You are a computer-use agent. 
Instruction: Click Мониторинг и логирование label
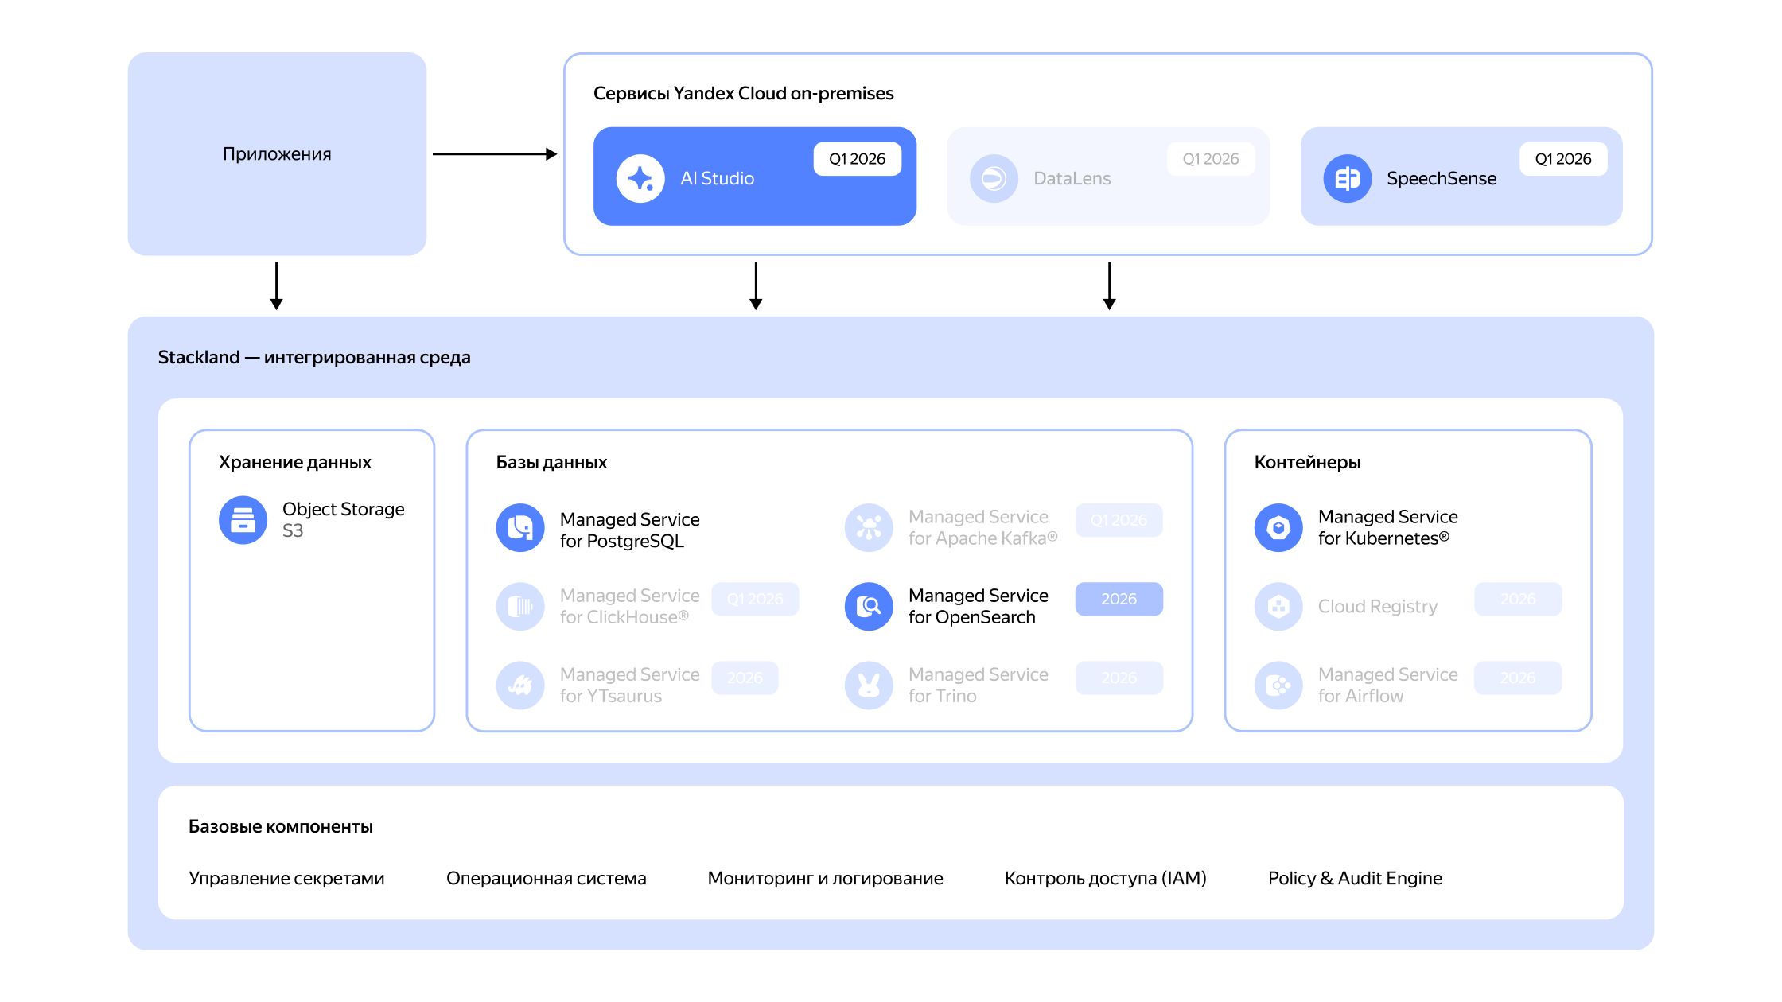coord(825,878)
